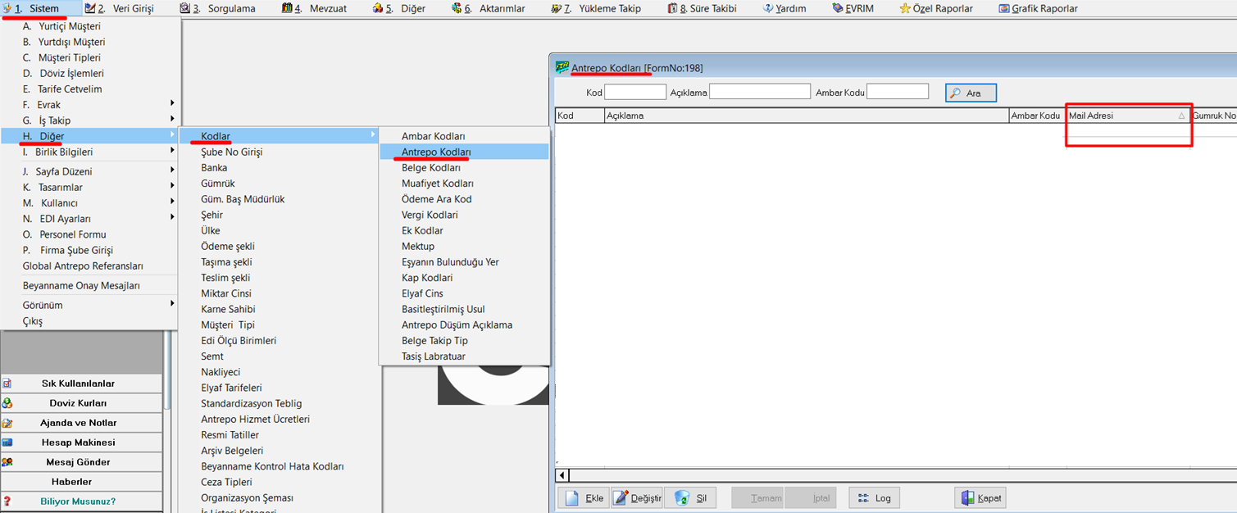Close form with Kapat button

[x=980, y=498]
